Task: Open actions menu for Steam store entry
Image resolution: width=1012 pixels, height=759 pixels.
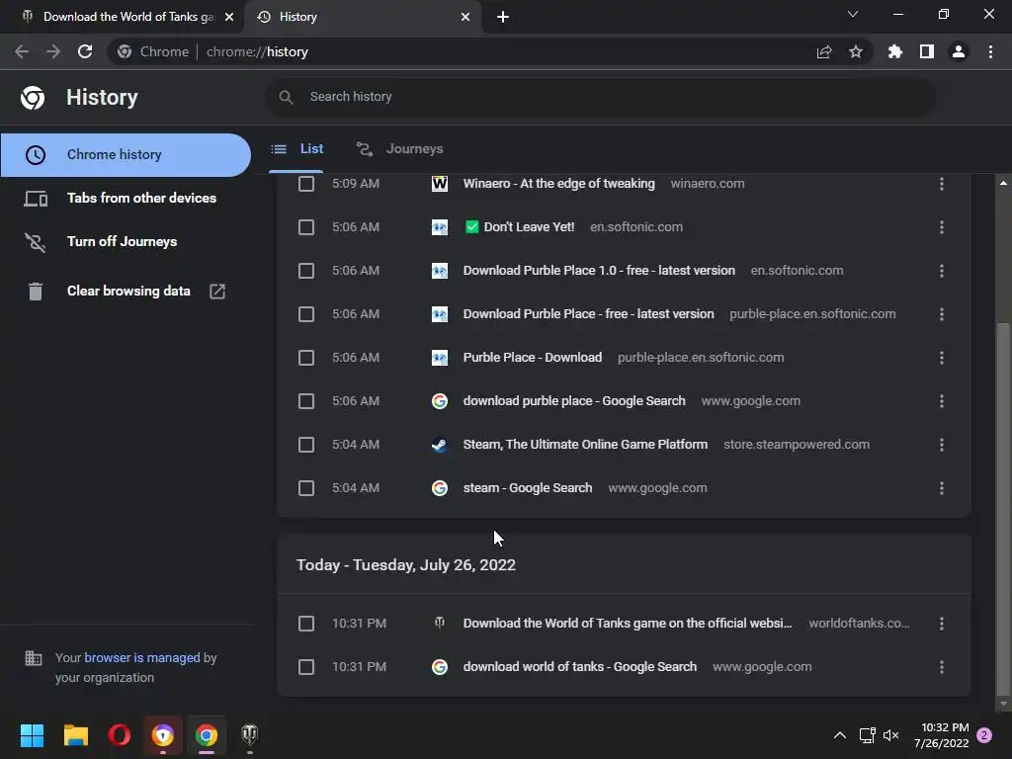Action: [x=942, y=445]
